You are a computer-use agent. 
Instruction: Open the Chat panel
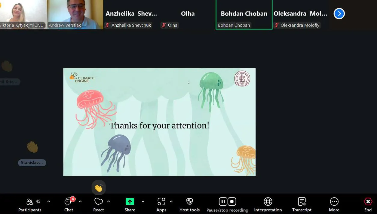tap(69, 205)
